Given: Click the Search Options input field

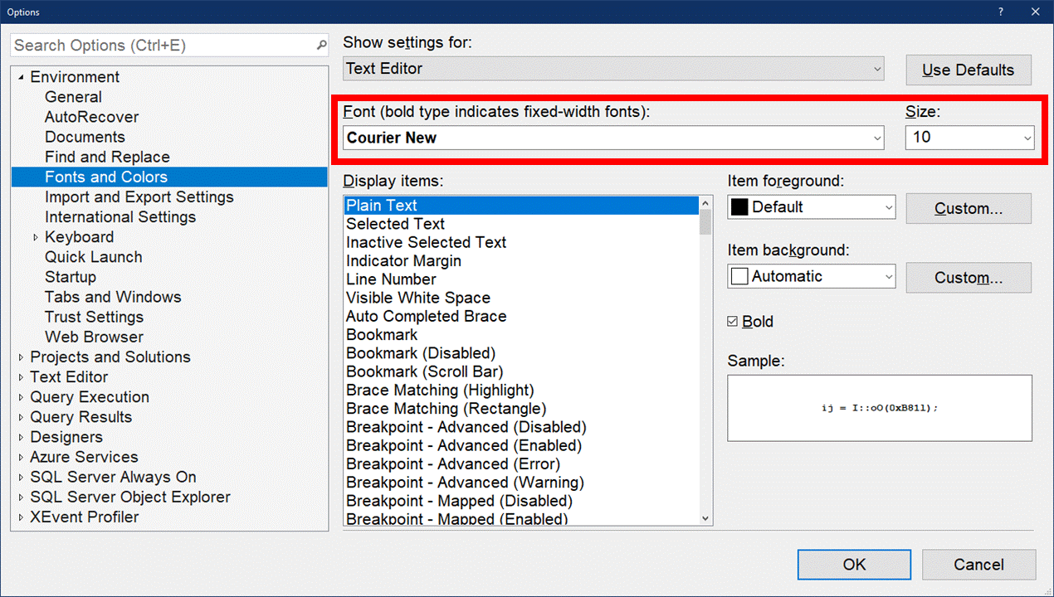Looking at the screenshot, I should [162, 46].
